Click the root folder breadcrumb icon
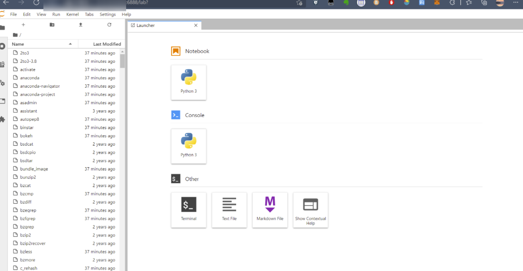 [x=15, y=35]
